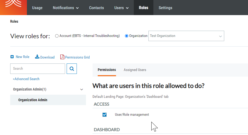Switch to the Assigned Users tab
248x135 pixels.
click(135, 70)
